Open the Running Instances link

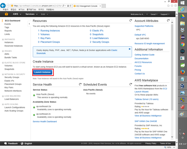click(50, 31)
